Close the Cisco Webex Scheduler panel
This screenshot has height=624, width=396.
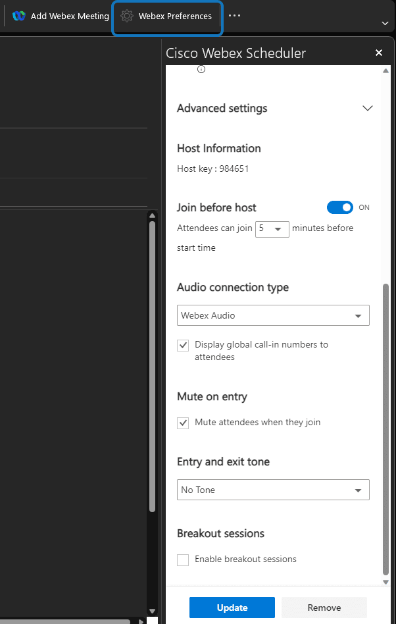[x=379, y=53]
